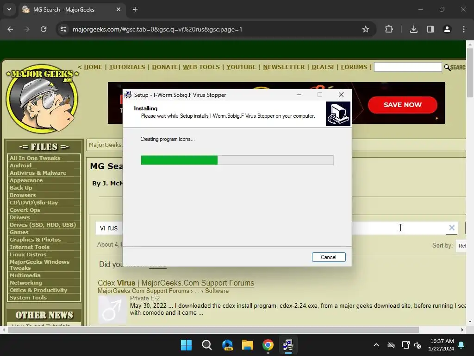Show hidden system tray icons
Image resolution: width=474 pixels, height=356 pixels.
coord(376,345)
